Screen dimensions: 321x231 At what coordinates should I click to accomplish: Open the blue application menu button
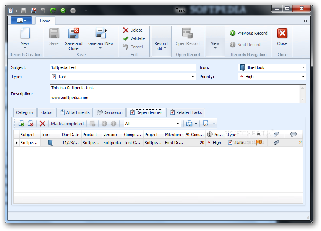[x=21, y=21]
